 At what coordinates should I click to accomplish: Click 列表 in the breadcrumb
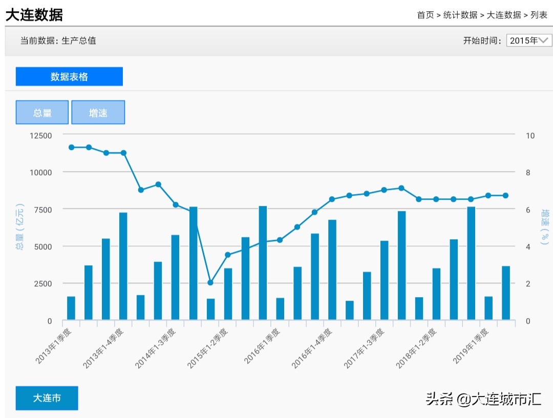539,15
